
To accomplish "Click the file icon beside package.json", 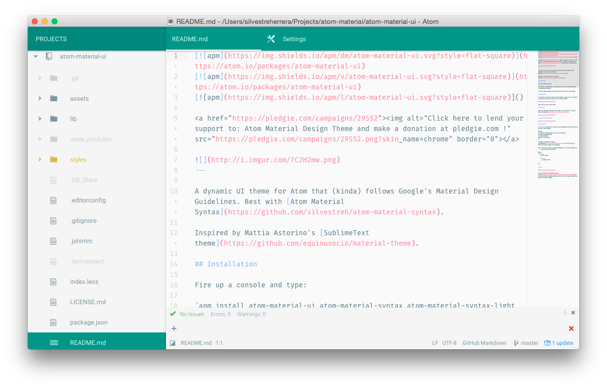I will pos(54,323).
